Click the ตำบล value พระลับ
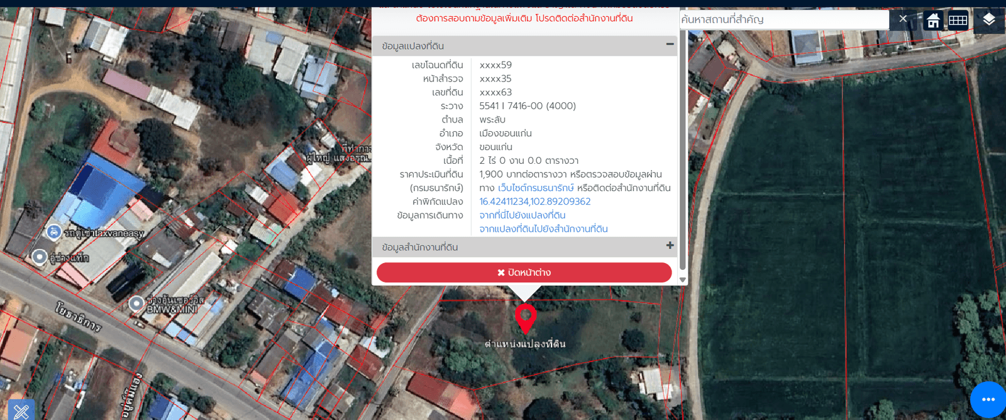Screen dimensions: 1006x420 point(492,120)
